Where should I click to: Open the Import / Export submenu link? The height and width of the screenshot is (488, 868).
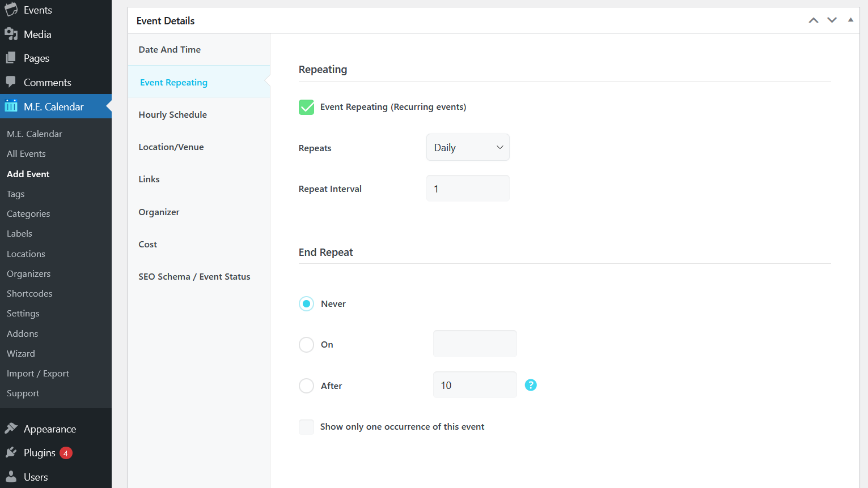point(38,373)
